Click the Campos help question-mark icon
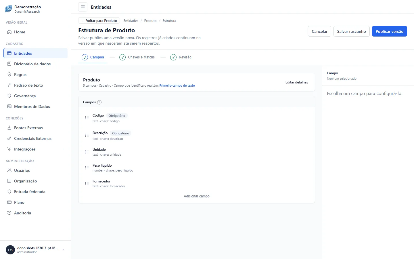414x259 pixels. (x=99, y=102)
